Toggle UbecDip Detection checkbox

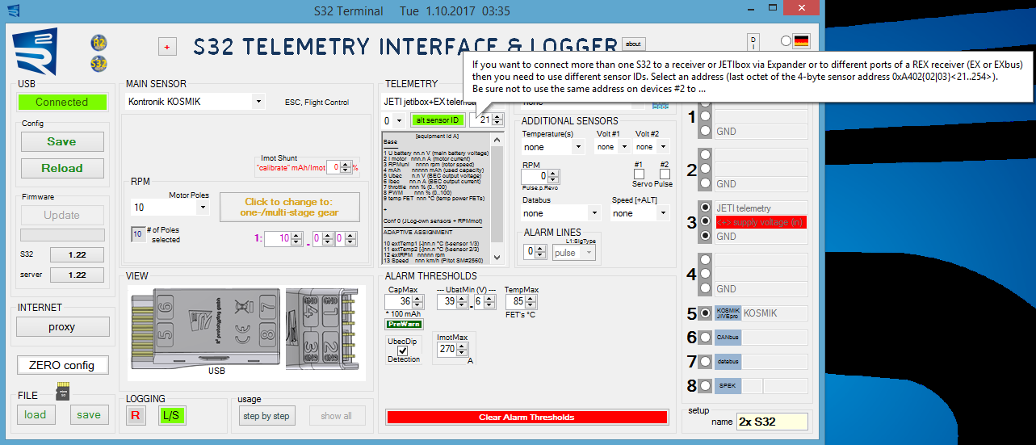(x=403, y=351)
